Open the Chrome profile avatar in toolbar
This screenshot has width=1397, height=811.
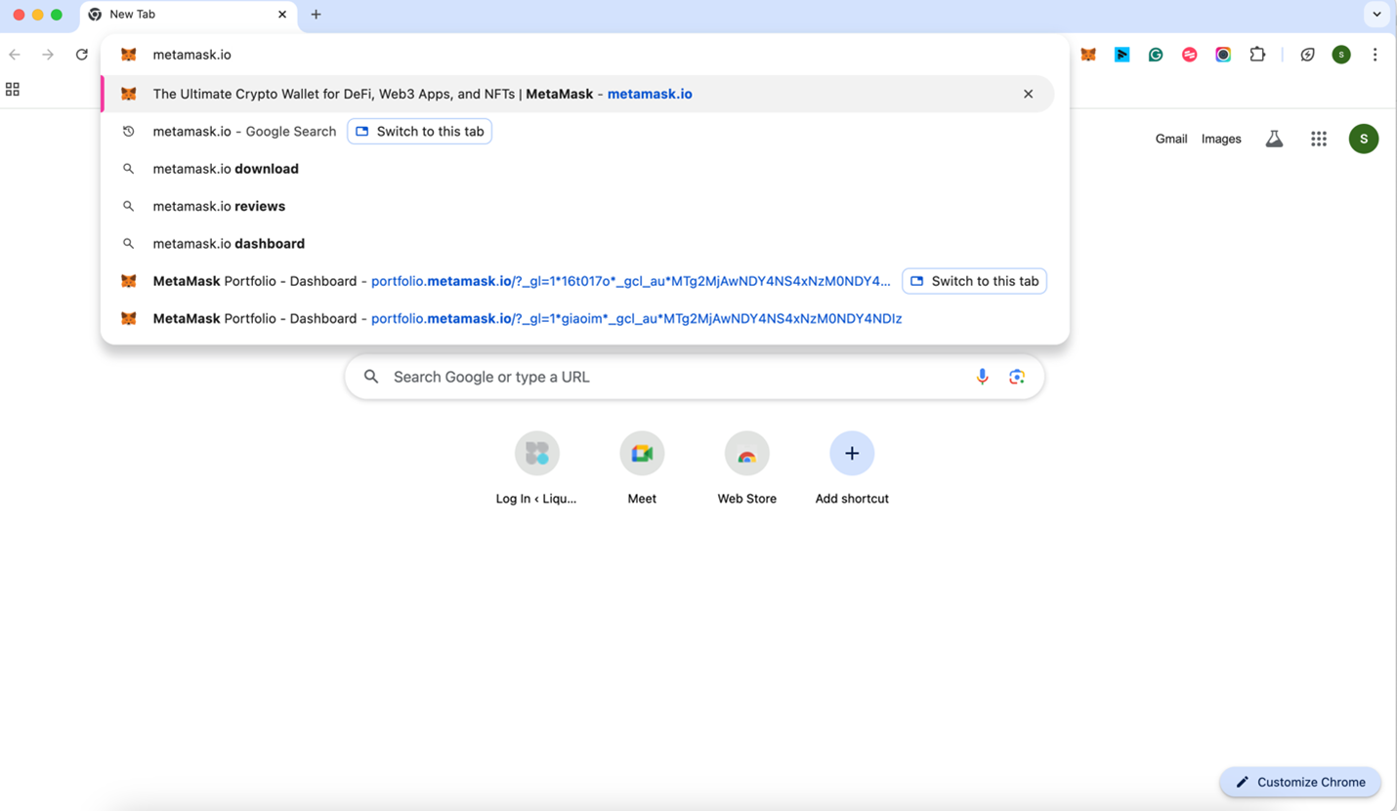point(1341,55)
